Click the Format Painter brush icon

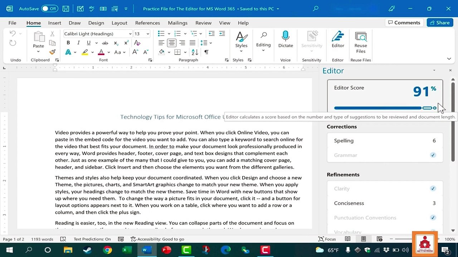coord(53,52)
